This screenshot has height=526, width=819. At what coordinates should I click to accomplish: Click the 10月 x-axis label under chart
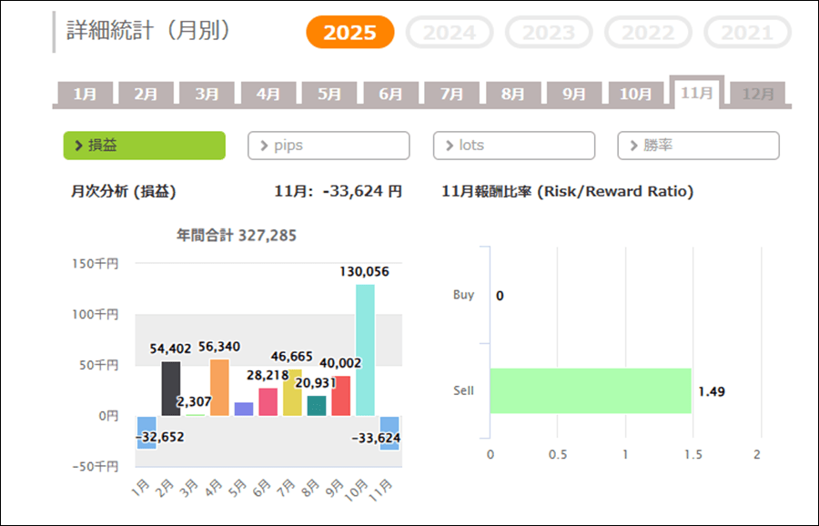click(358, 491)
